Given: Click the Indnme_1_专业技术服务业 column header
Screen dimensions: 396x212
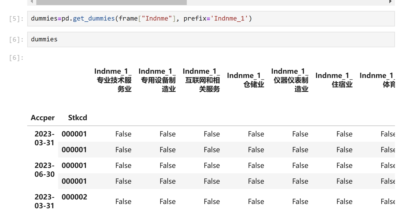Looking at the screenshot, I should pos(113,80).
